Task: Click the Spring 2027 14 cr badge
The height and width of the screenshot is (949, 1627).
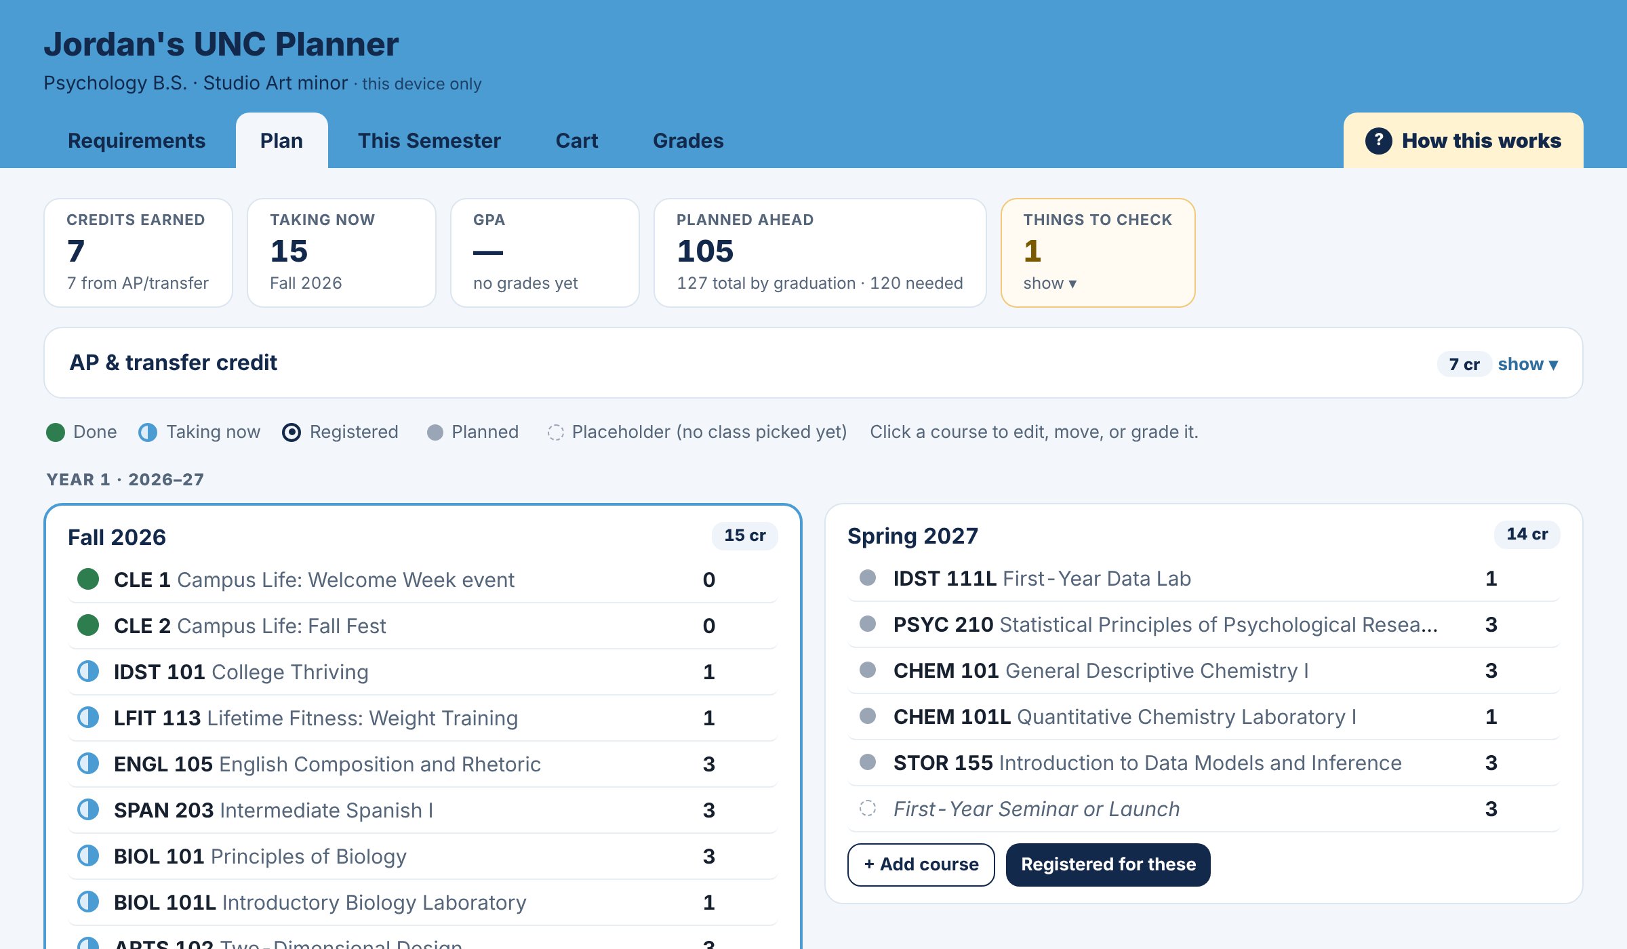Action: [x=1527, y=534]
